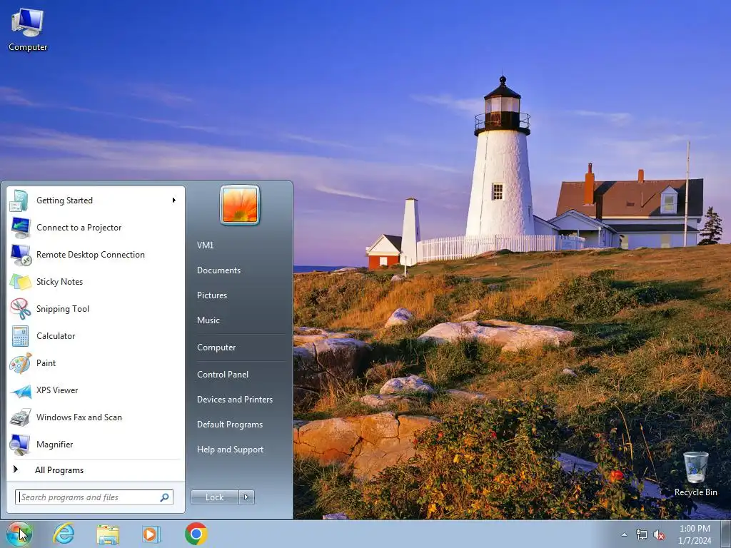Open the shutdown options arrow next to Lock

click(x=246, y=497)
